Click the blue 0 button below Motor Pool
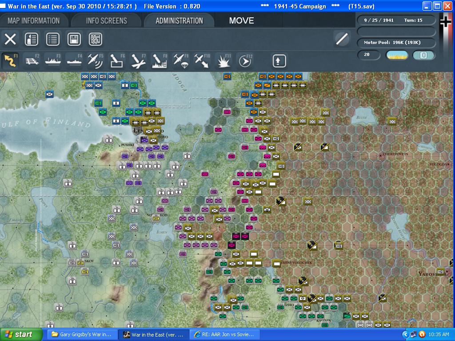The height and width of the screenshot is (341, 455). (x=423, y=55)
